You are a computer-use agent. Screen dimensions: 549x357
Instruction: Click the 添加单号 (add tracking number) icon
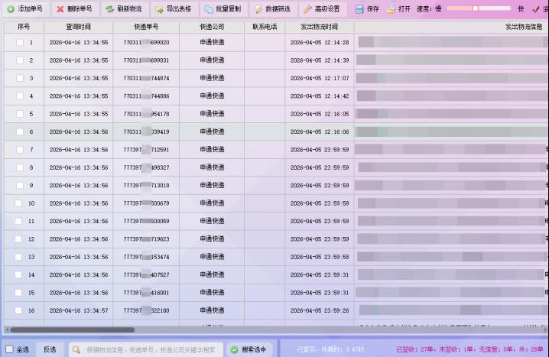(x=11, y=9)
